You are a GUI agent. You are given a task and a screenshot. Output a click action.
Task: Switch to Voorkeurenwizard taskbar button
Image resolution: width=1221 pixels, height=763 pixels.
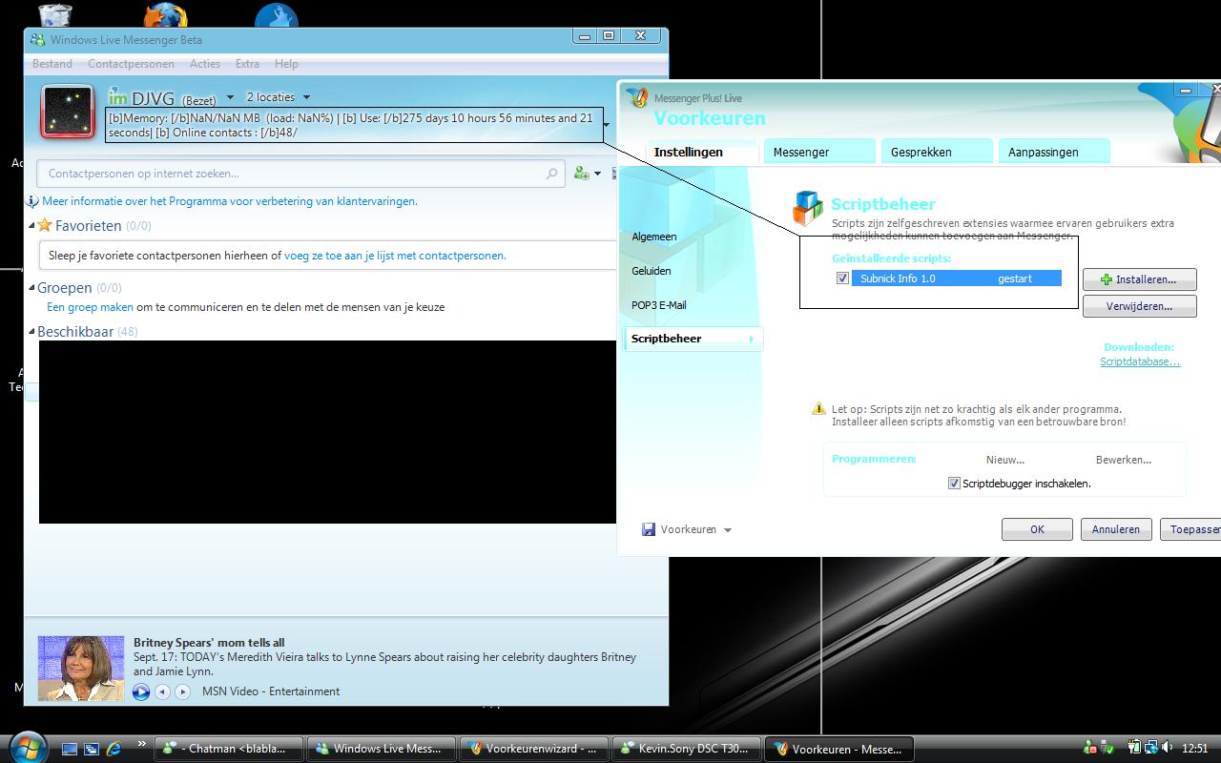[x=533, y=749]
